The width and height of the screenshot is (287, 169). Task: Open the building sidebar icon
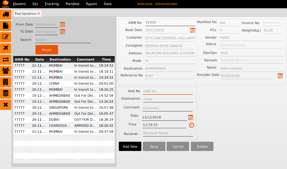click(6, 82)
